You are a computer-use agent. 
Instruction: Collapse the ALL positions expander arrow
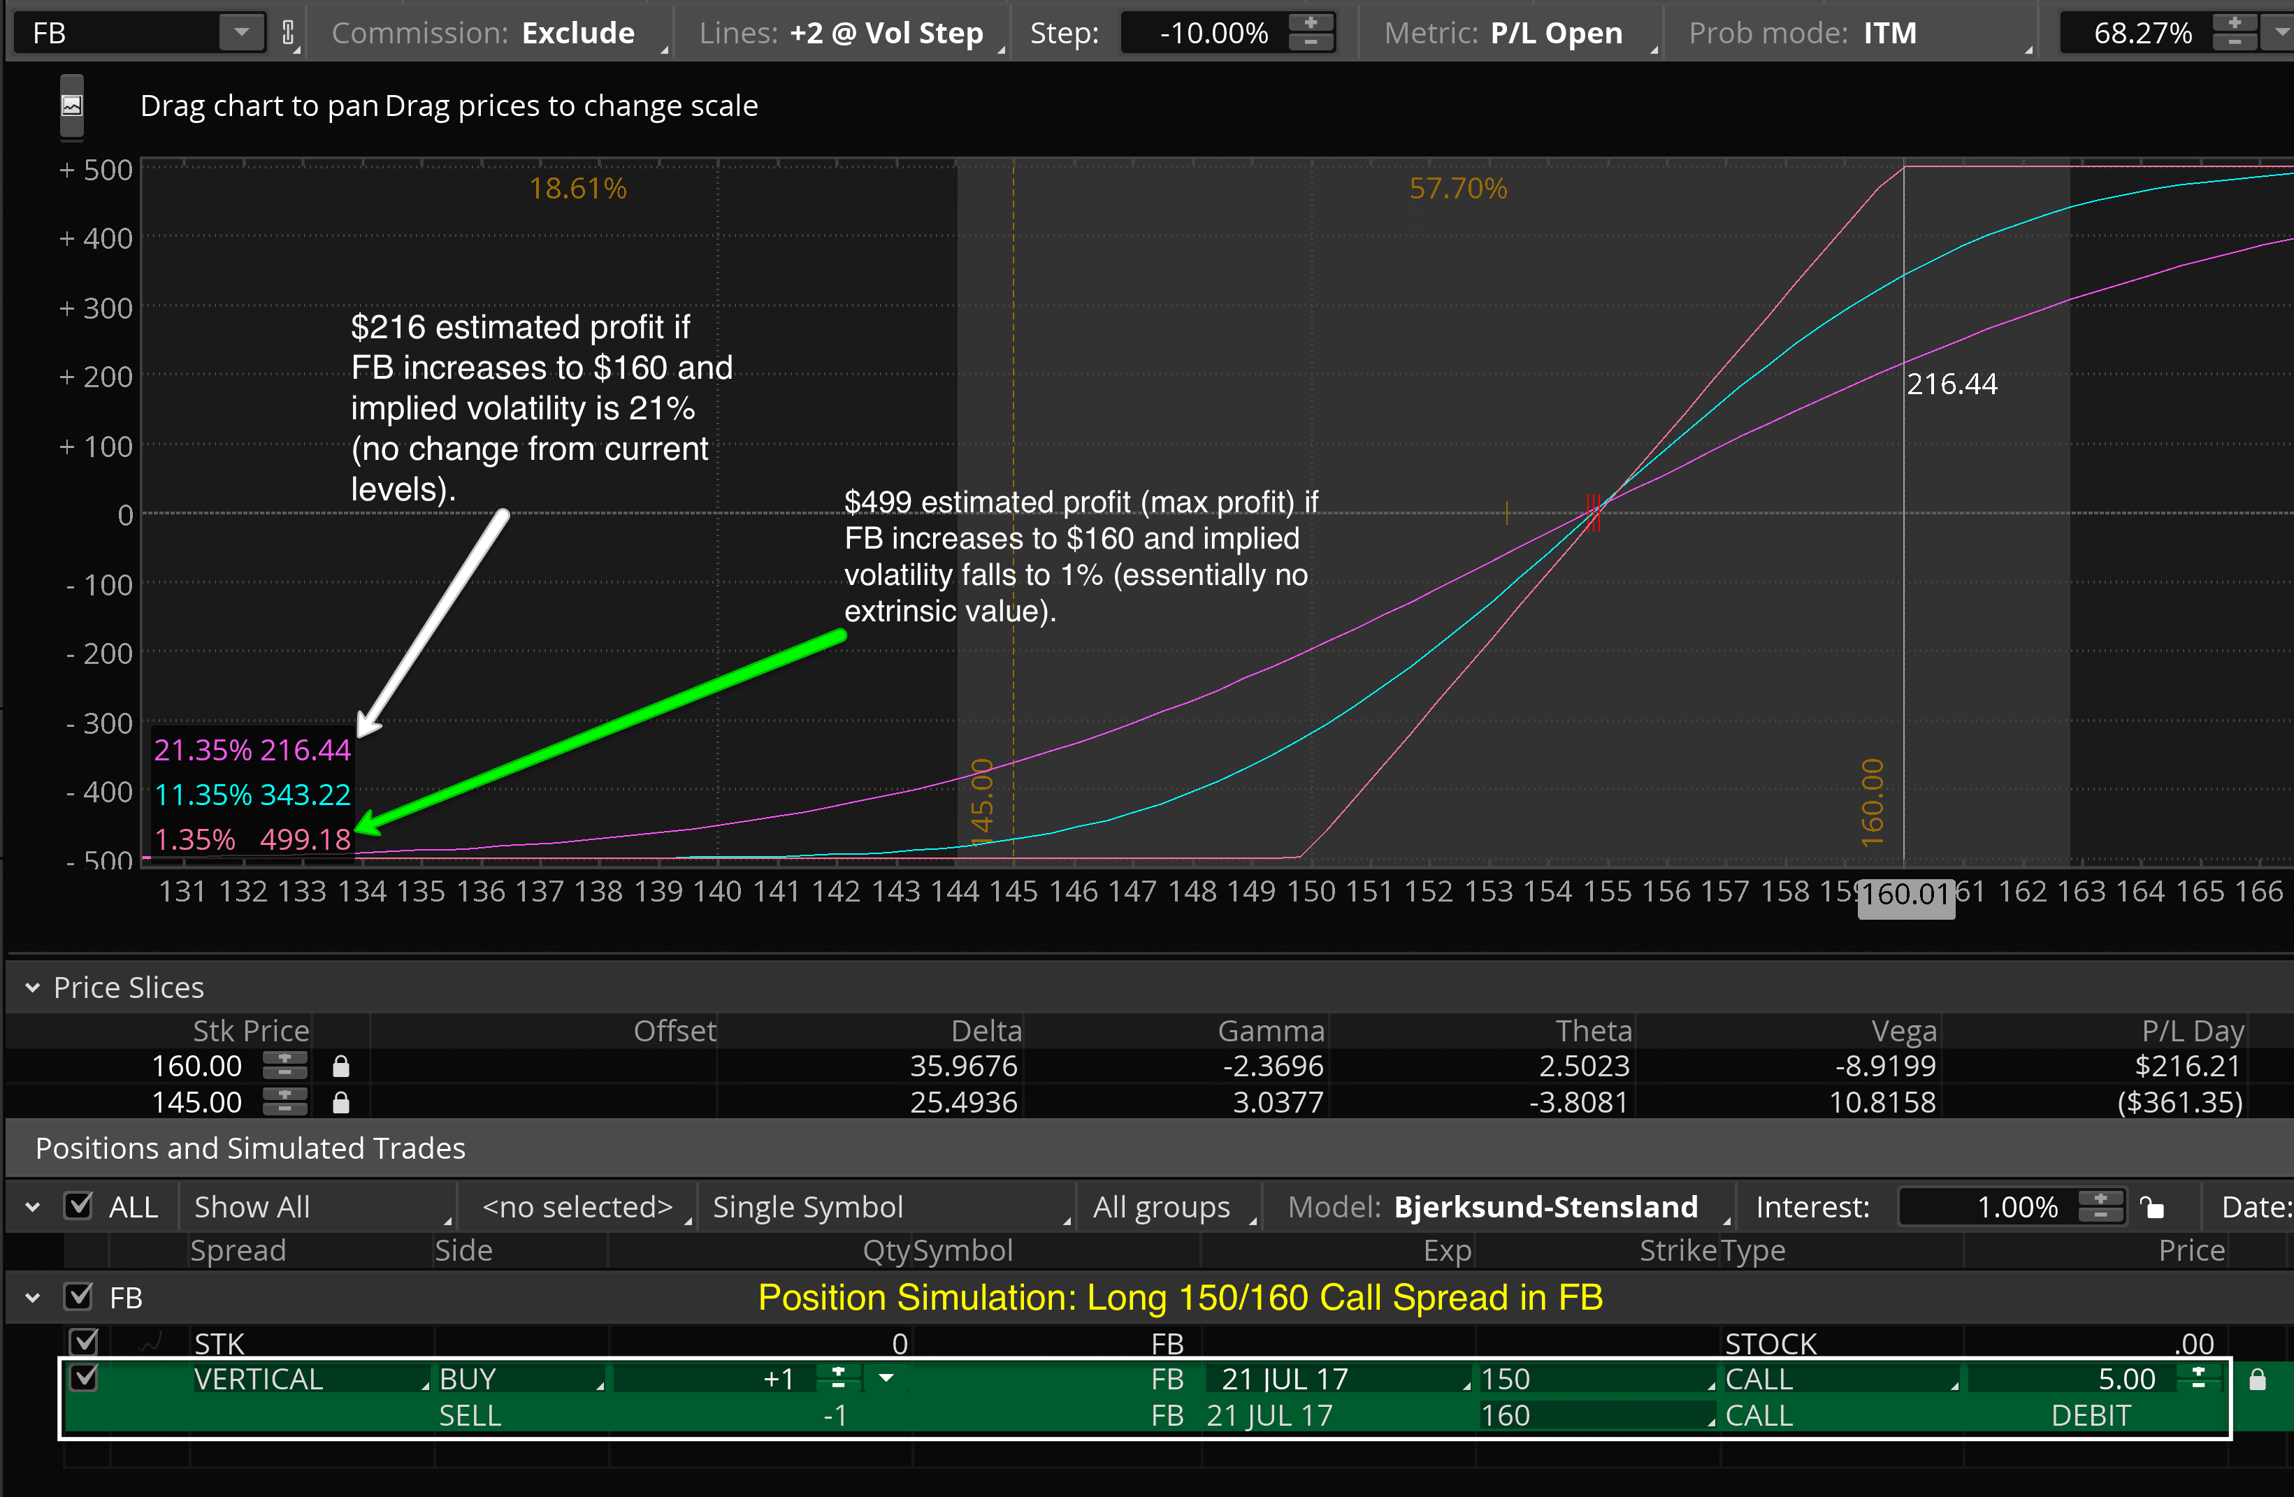33,1206
